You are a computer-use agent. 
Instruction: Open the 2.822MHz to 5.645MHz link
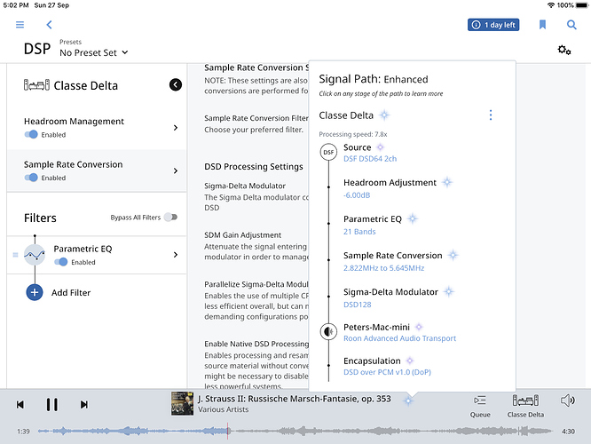point(383,268)
